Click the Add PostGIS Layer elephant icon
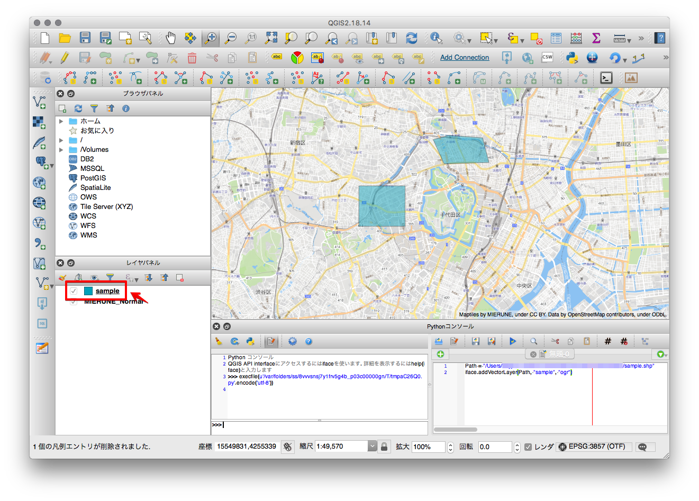 (41, 162)
